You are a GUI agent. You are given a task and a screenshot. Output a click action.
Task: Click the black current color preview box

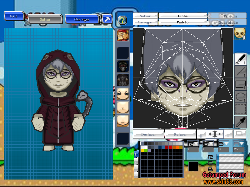[193, 166]
